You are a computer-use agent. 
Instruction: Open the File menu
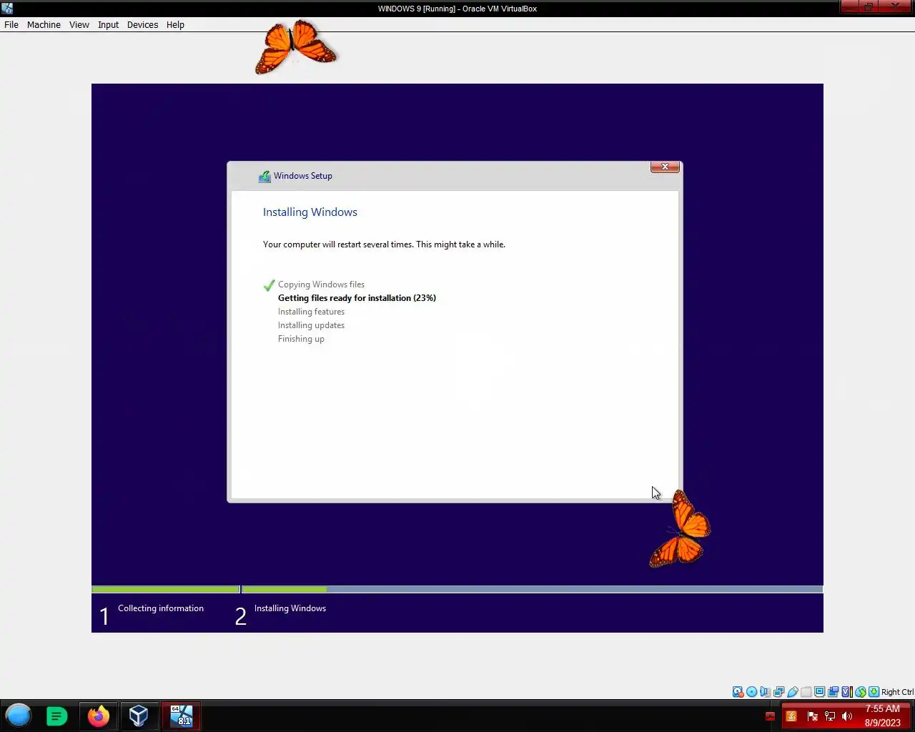11,24
